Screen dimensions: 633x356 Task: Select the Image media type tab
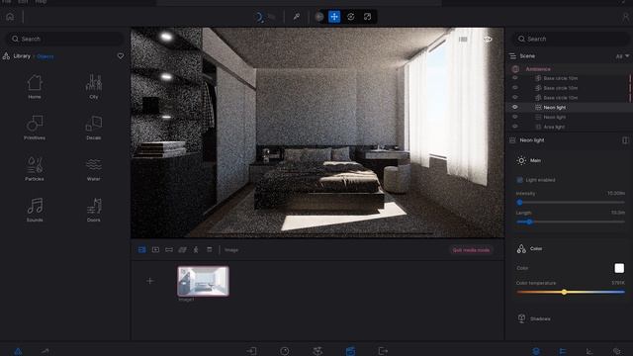point(141,250)
